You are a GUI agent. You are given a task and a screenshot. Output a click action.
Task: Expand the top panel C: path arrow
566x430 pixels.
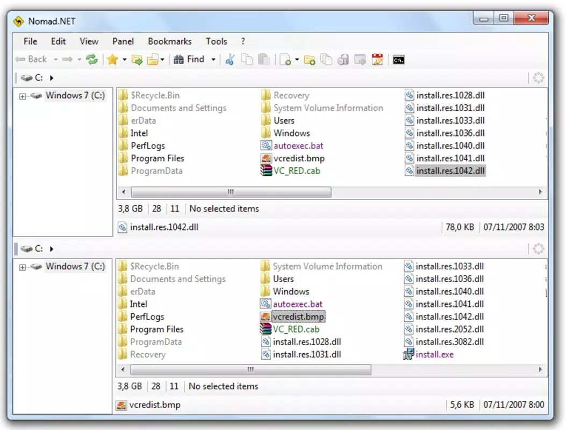52,77
